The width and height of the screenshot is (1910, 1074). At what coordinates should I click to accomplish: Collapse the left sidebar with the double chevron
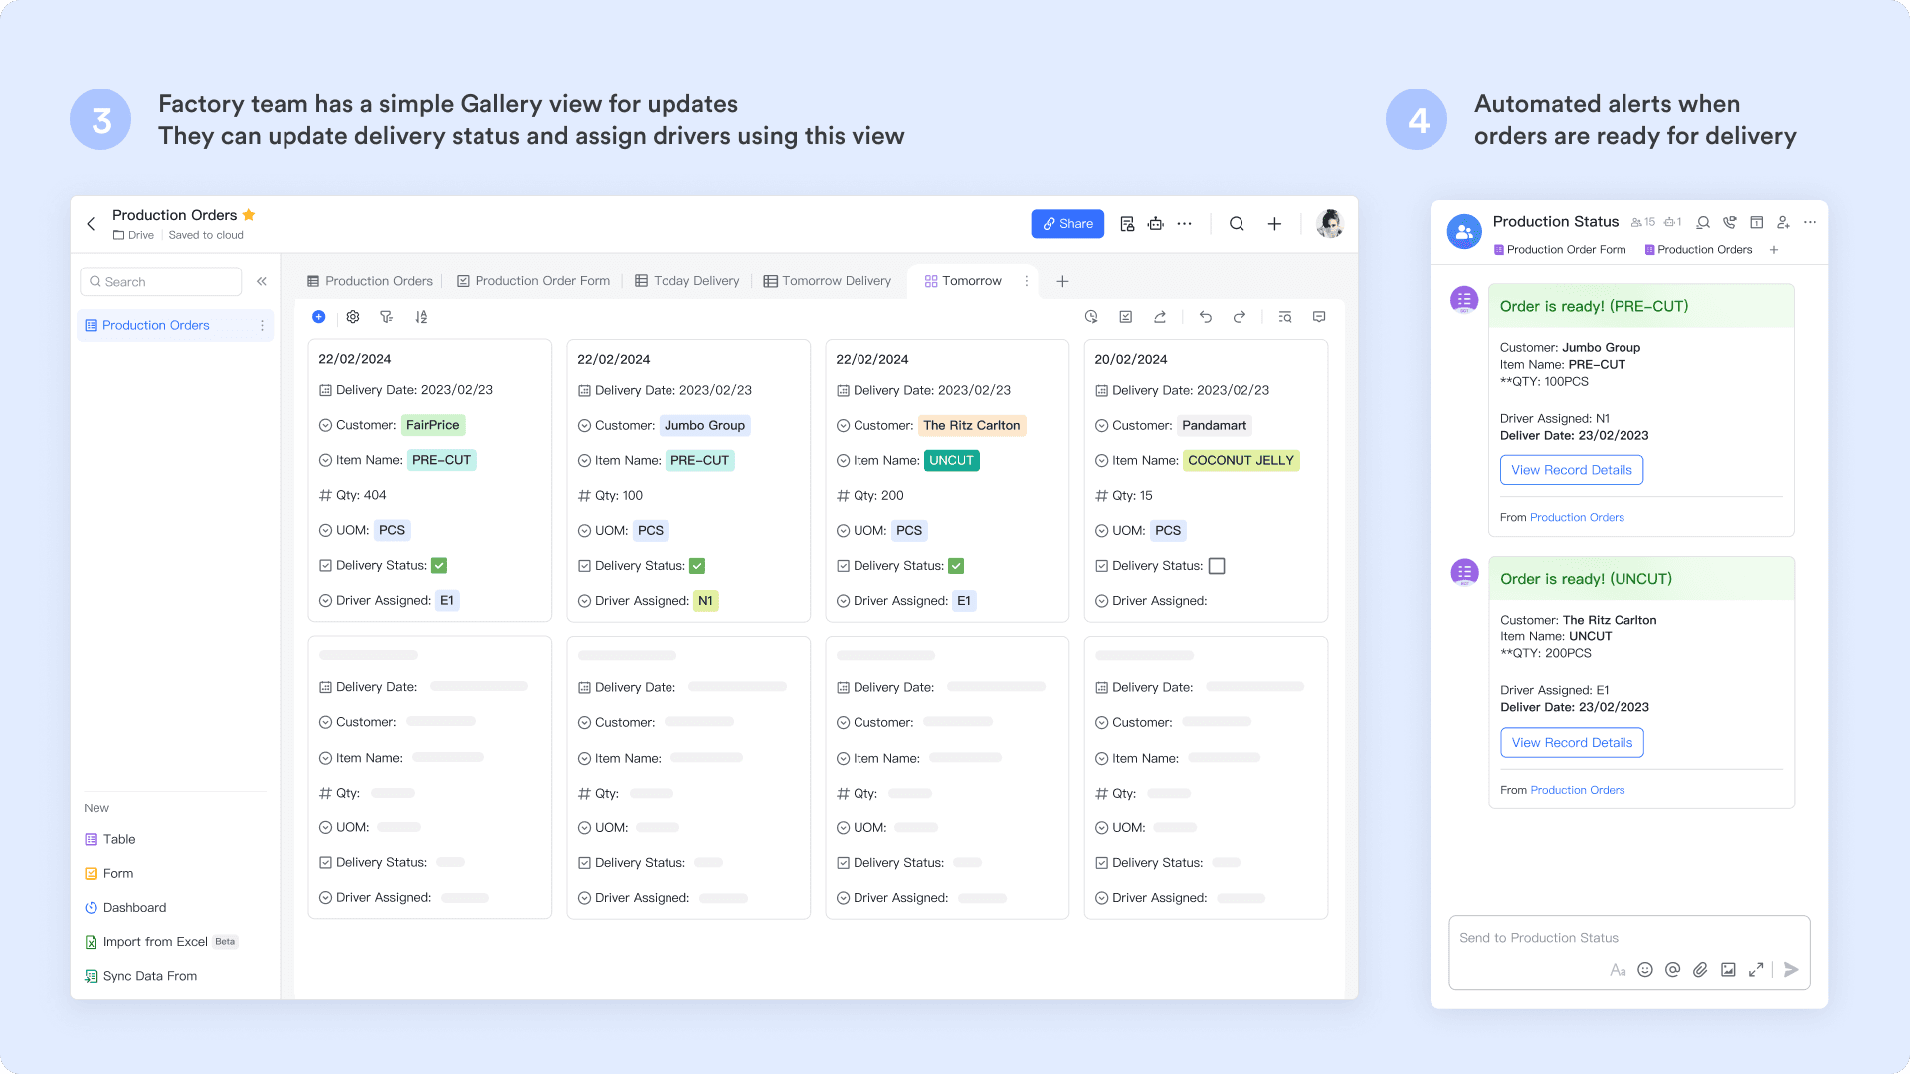[262, 281]
